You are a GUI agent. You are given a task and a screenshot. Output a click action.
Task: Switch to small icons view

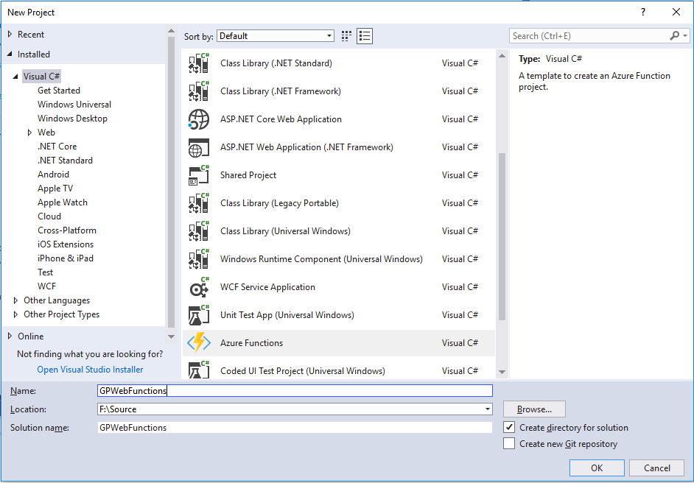(x=346, y=36)
